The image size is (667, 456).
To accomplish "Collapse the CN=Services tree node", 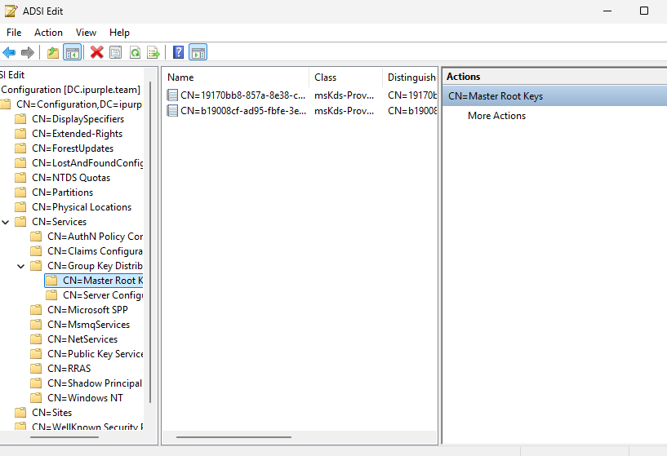I will click(7, 222).
